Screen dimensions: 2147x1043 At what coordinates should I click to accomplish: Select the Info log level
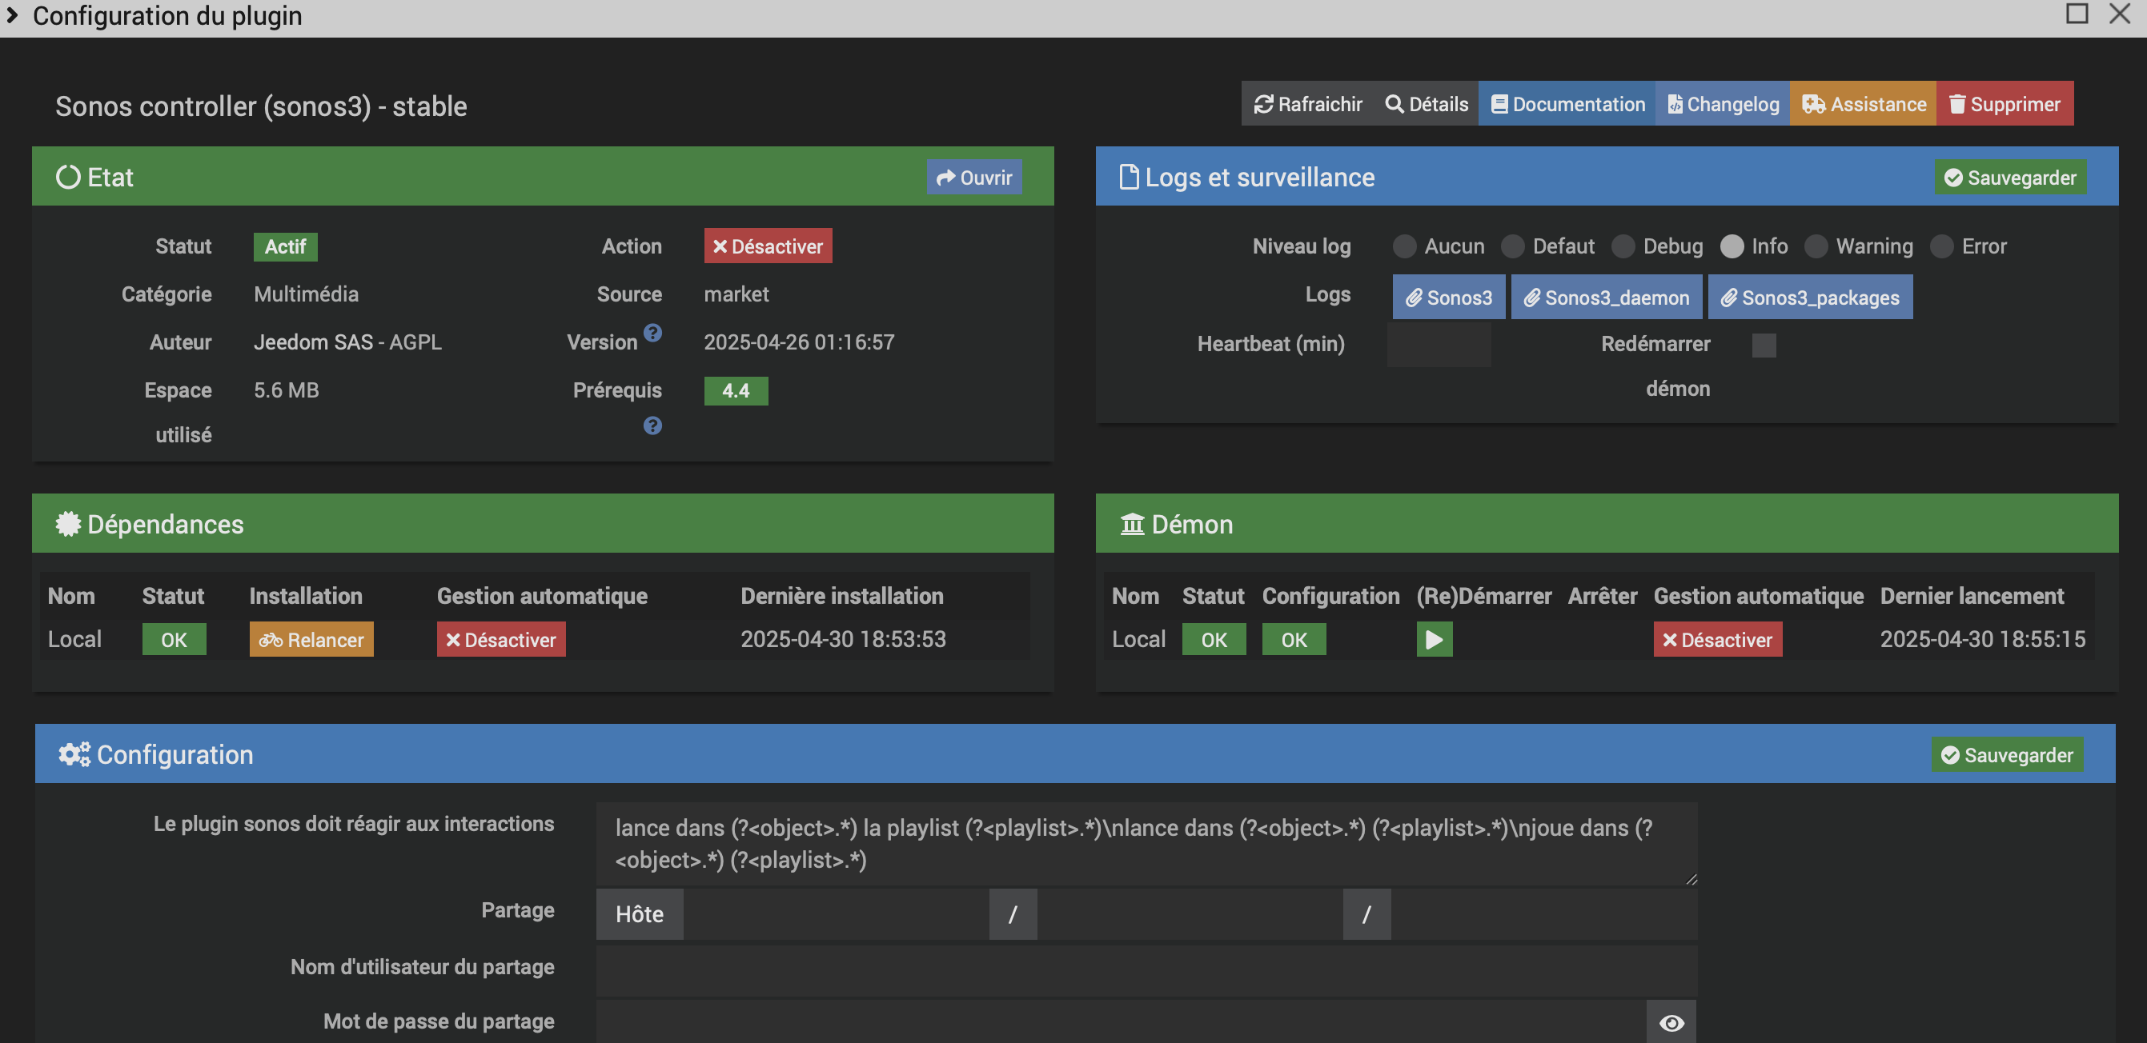(x=1732, y=246)
